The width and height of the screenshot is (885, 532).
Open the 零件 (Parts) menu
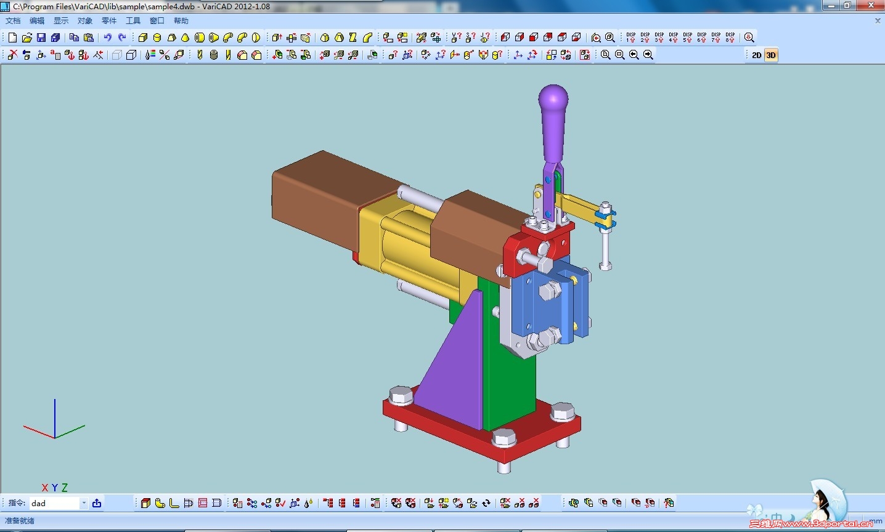pos(109,21)
